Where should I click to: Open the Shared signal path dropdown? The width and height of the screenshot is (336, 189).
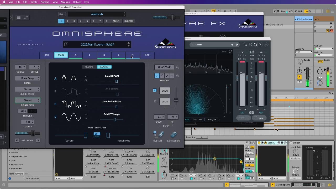coord(28,100)
